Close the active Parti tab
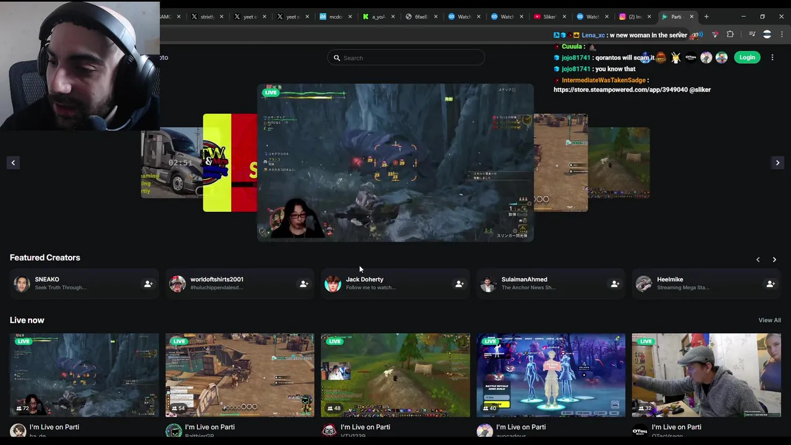Image resolution: width=791 pixels, height=445 pixels. point(692,17)
